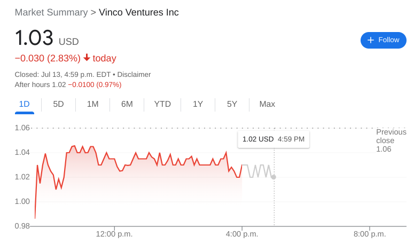Select the YTD tab

point(162,104)
